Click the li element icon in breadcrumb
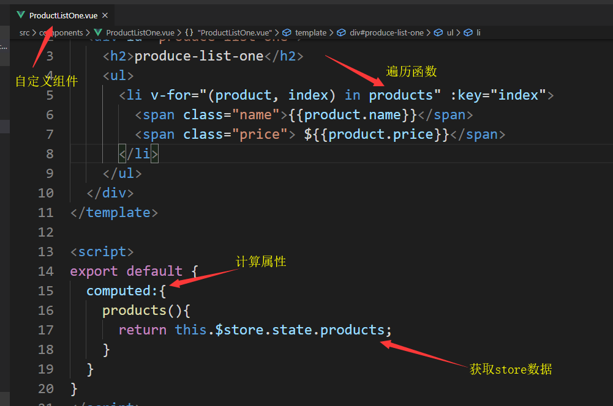 point(468,32)
